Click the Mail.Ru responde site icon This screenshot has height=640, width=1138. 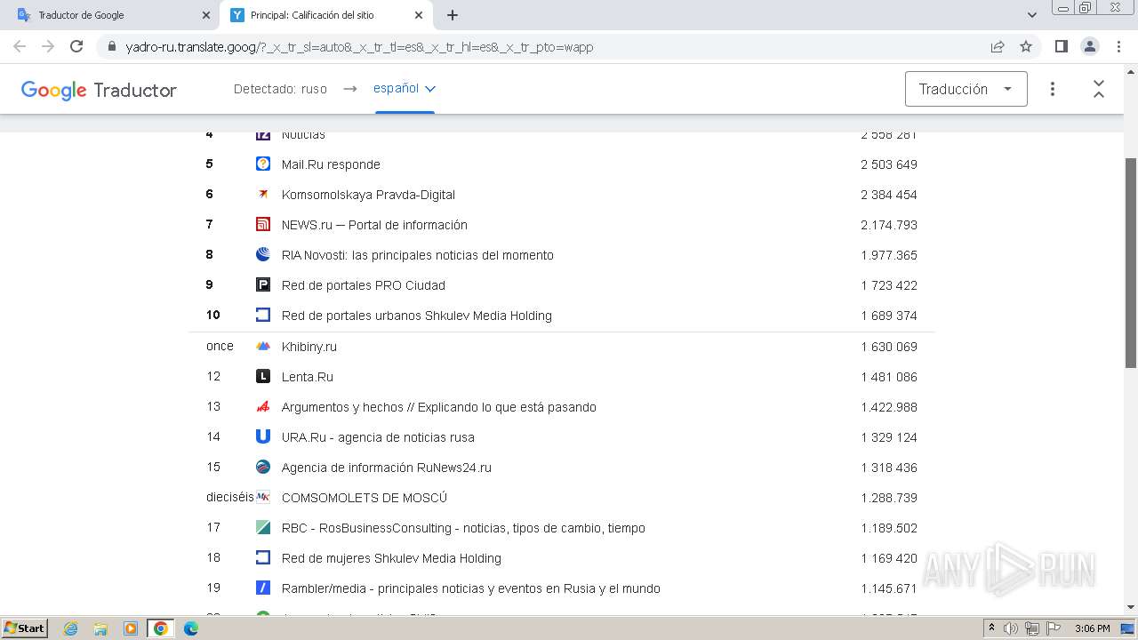[x=263, y=164]
